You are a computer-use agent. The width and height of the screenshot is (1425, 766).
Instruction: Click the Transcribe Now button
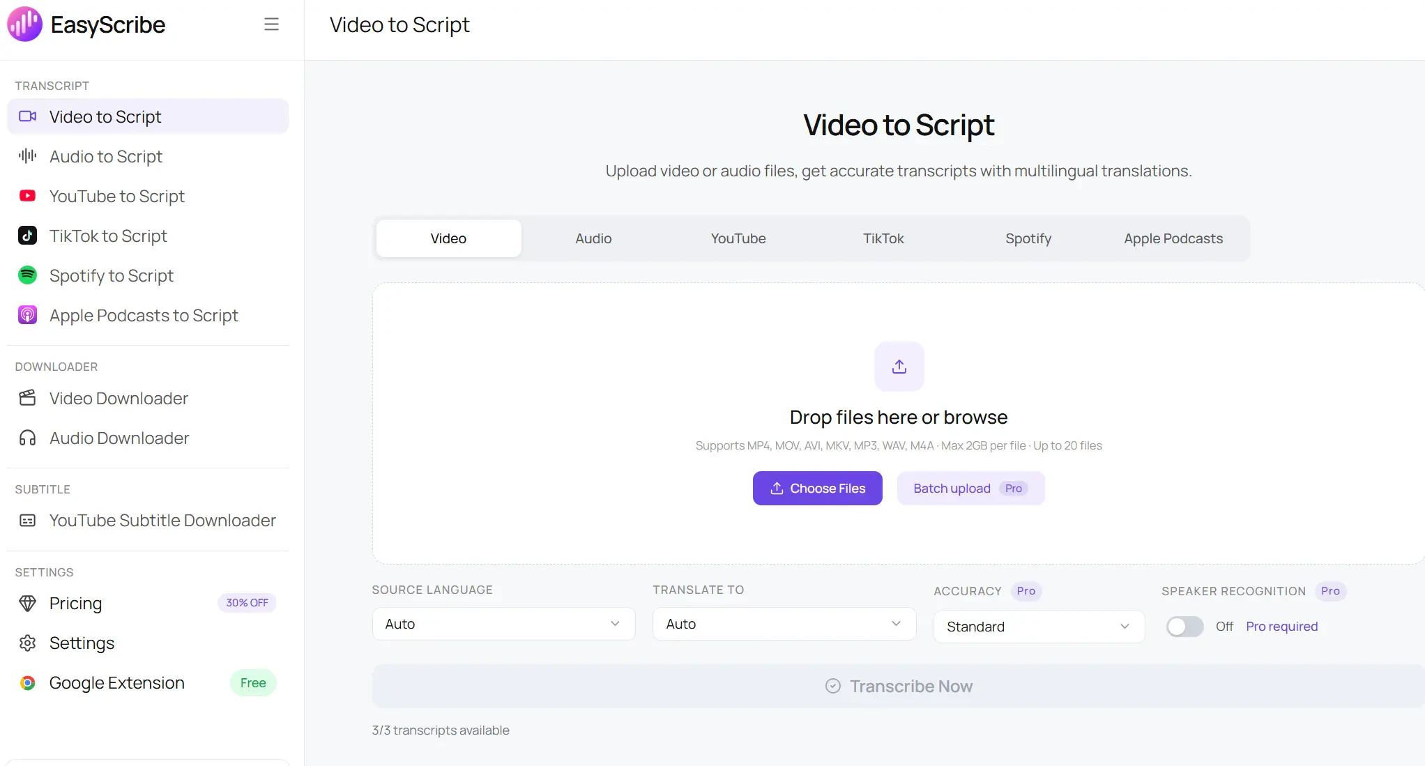899,687
